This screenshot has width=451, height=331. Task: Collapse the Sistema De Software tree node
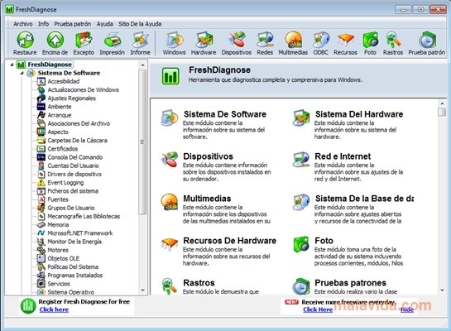click(x=22, y=73)
